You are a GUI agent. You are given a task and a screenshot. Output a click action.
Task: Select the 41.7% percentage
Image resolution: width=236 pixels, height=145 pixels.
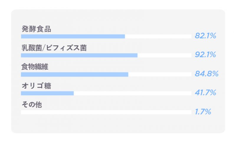pyautogui.click(x=205, y=93)
